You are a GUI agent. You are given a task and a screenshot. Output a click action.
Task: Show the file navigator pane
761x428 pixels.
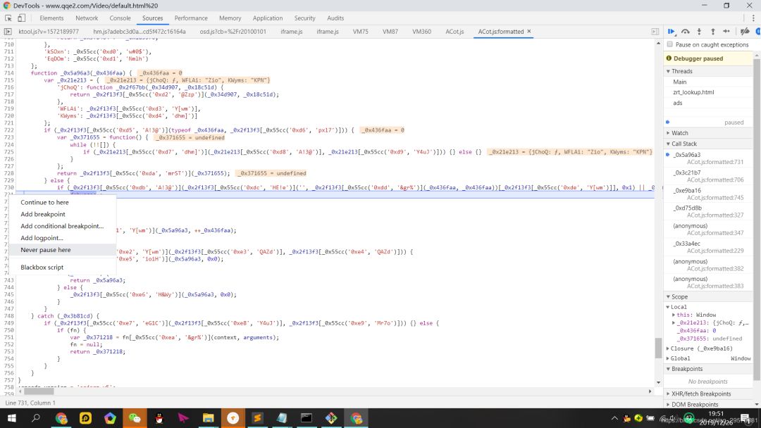click(7, 32)
